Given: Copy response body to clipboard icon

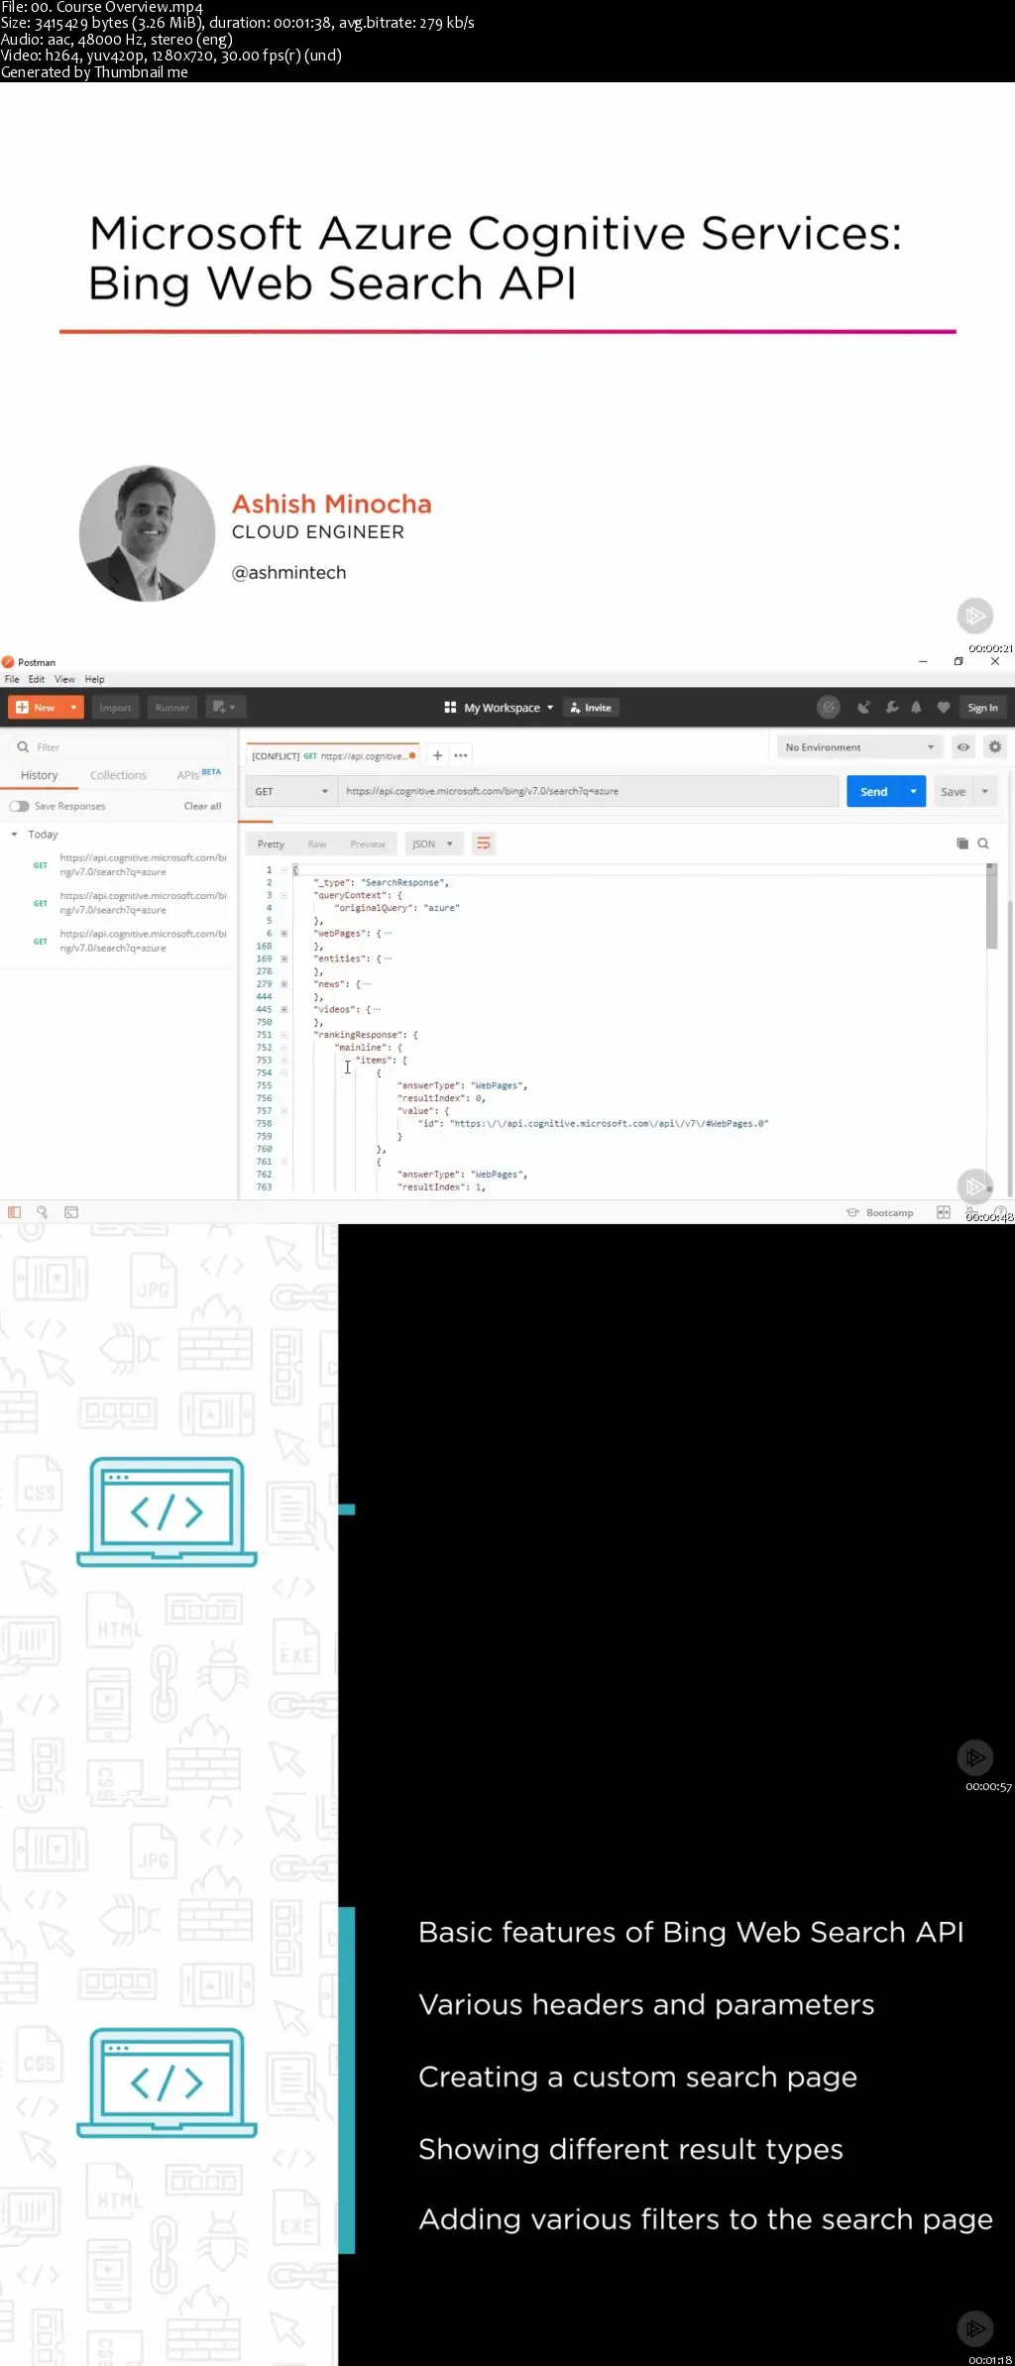Looking at the screenshot, I should (961, 844).
